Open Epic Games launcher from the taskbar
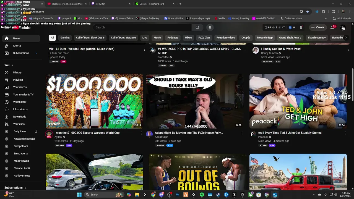The image size is (354, 199). (242, 195)
